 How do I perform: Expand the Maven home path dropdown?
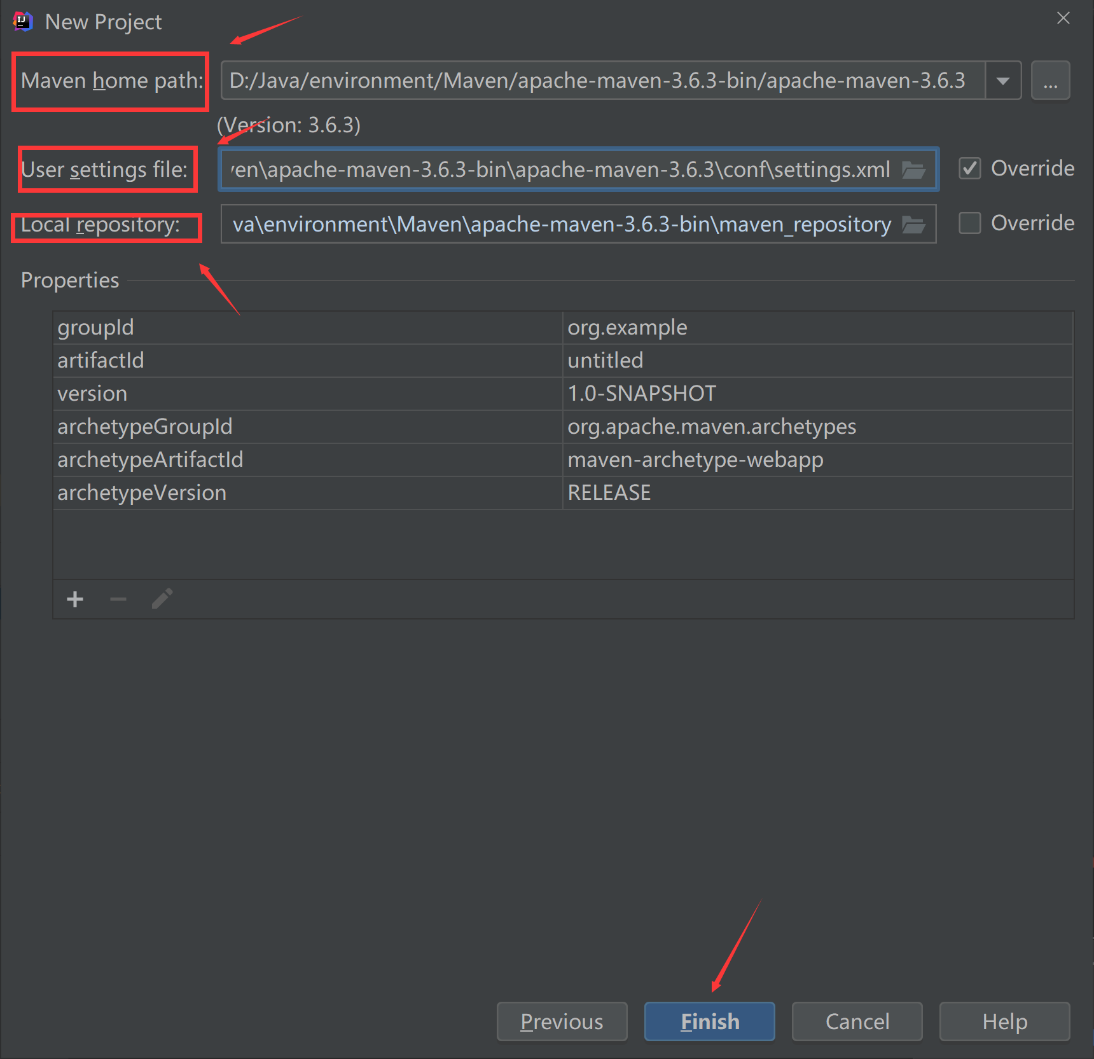coord(1003,81)
